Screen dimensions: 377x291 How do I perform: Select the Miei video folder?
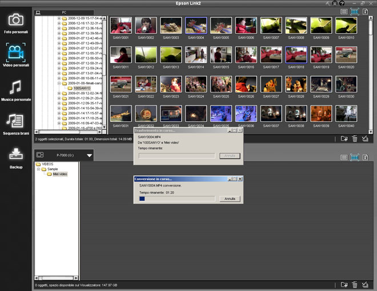pos(59,174)
